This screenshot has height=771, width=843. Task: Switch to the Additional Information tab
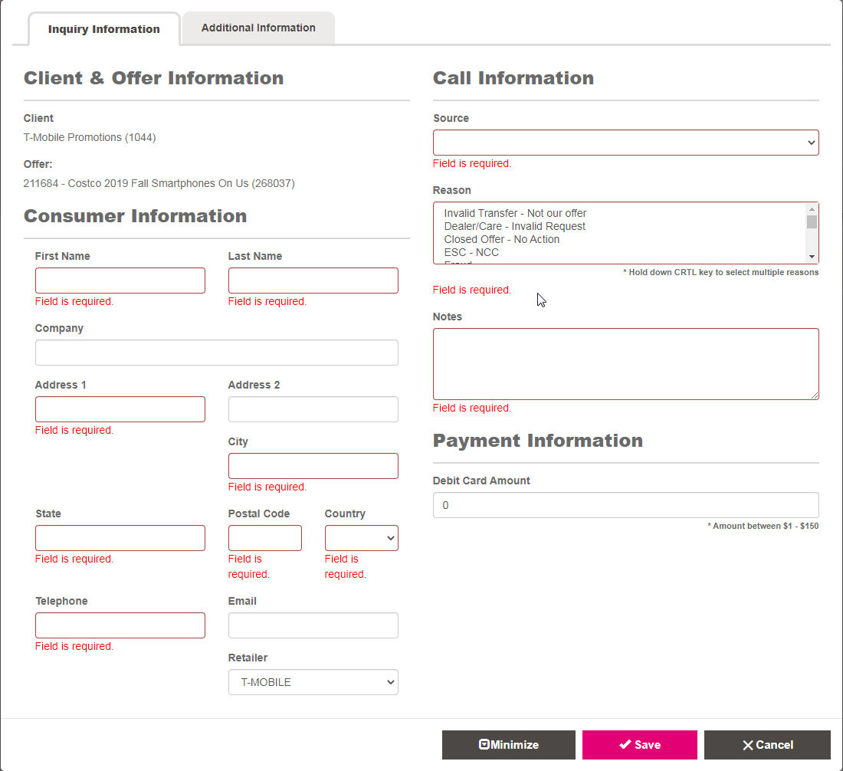258,28
